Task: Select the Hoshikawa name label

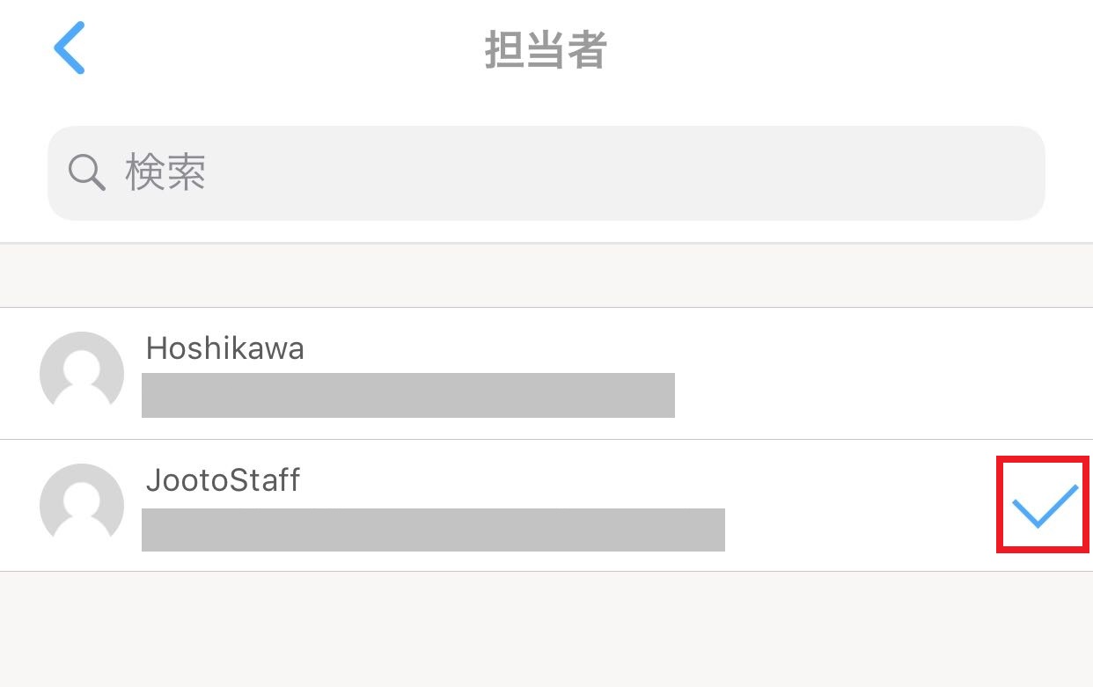Action: click(224, 348)
